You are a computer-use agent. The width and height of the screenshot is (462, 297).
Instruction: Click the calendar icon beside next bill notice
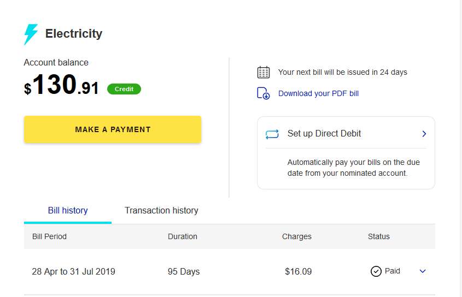tap(264, 72)
